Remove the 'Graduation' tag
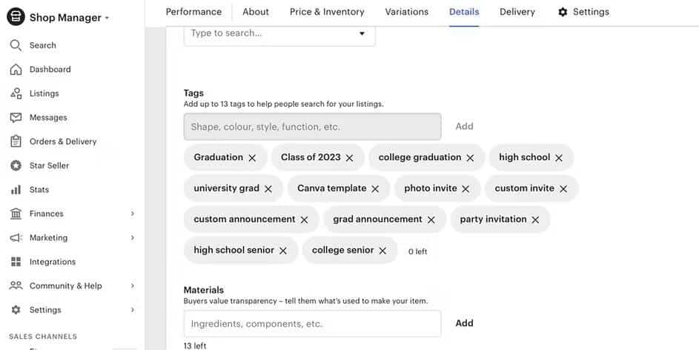The image size is (699, 350). coord(252,158)
